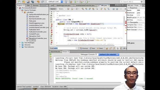Toggle Whole Words in Find bar
Image resolution: width=160 pixels, height=90 pixels.
point(110,48)
